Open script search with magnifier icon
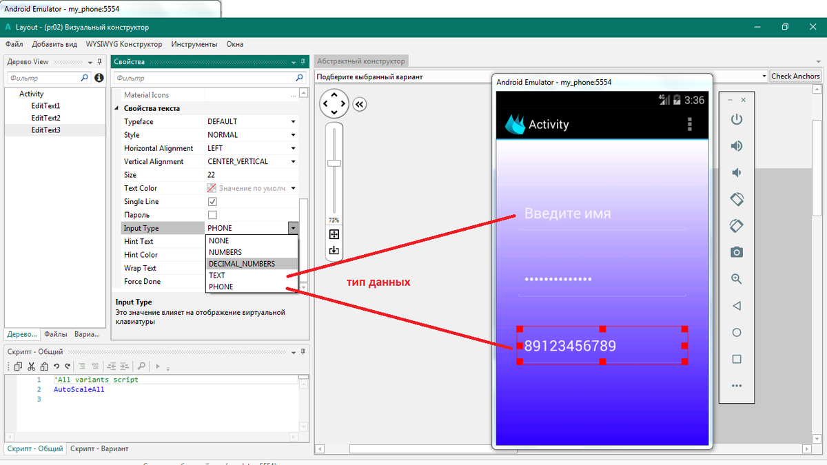The width and height of the screenshot is (827, 465). pos(141,366)
